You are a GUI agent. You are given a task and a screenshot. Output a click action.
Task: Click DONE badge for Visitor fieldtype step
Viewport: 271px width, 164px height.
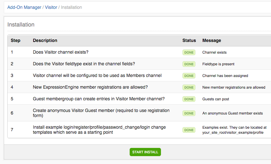coord(189,64)
